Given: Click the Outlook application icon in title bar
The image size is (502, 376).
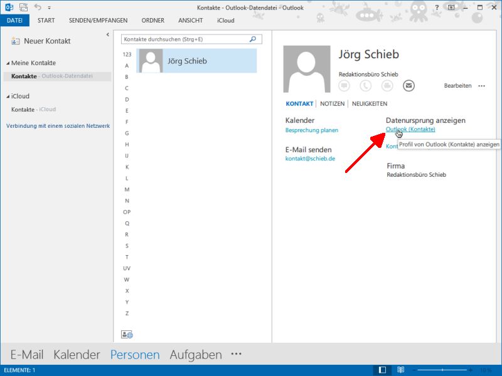Looking at the screenshot, I should click(9, 7).
